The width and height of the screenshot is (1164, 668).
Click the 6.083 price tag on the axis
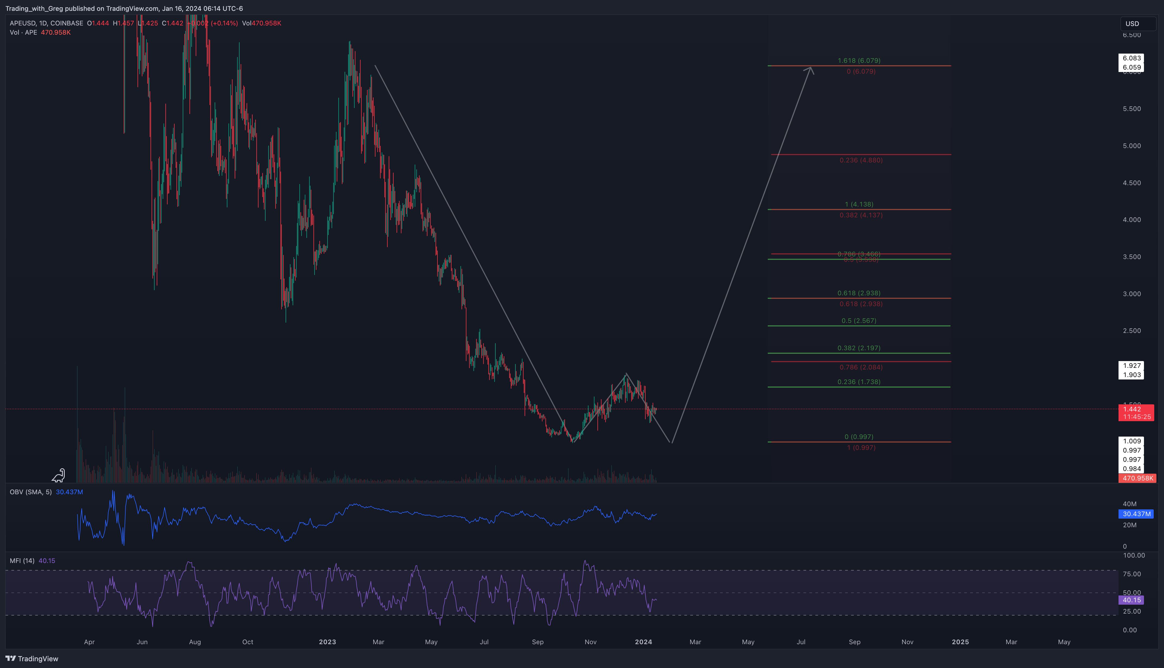[1132, 58]
